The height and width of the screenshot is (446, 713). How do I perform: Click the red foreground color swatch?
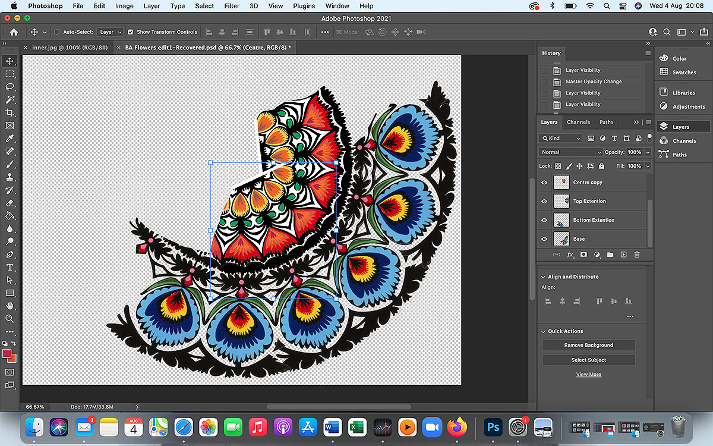tap(8, 354)
